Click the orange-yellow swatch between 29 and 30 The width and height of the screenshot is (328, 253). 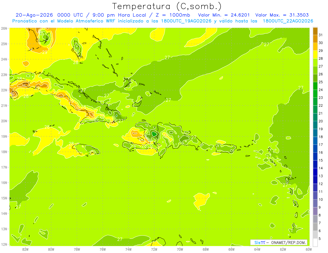(x=315, y=47)
